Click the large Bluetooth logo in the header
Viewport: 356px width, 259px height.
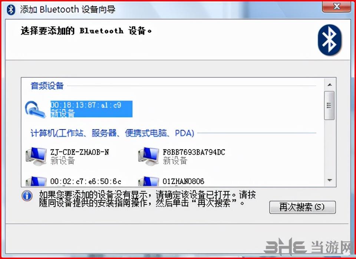329,40
